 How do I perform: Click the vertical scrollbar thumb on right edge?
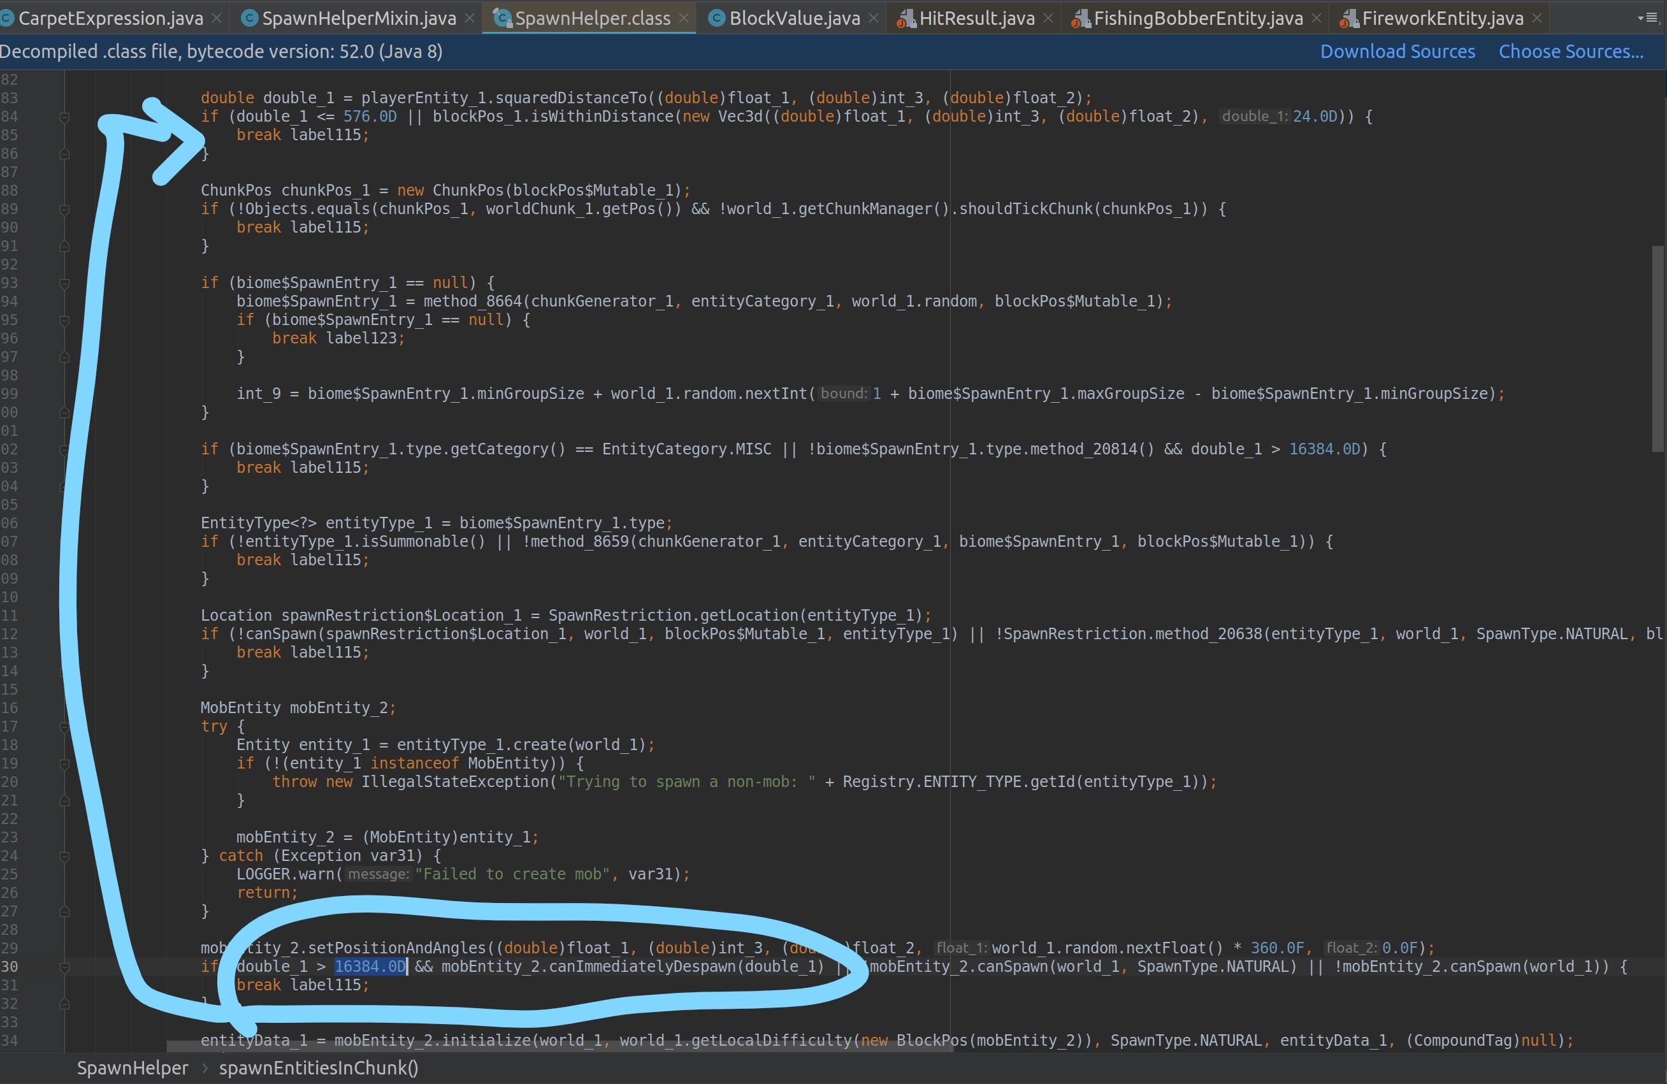(1657, 348)
